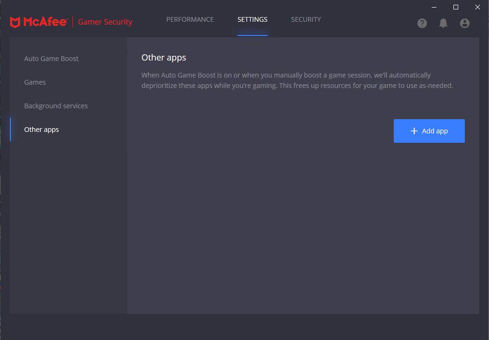Switch to the PERFORMANCE tab
Screen dimensions: 489x340
(190, 19)
